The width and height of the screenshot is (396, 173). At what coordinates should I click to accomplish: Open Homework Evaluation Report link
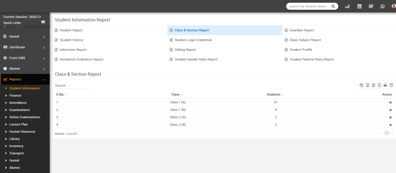point(82,60)
